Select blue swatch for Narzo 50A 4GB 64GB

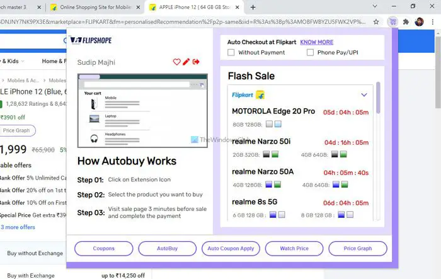coord(336,185)
